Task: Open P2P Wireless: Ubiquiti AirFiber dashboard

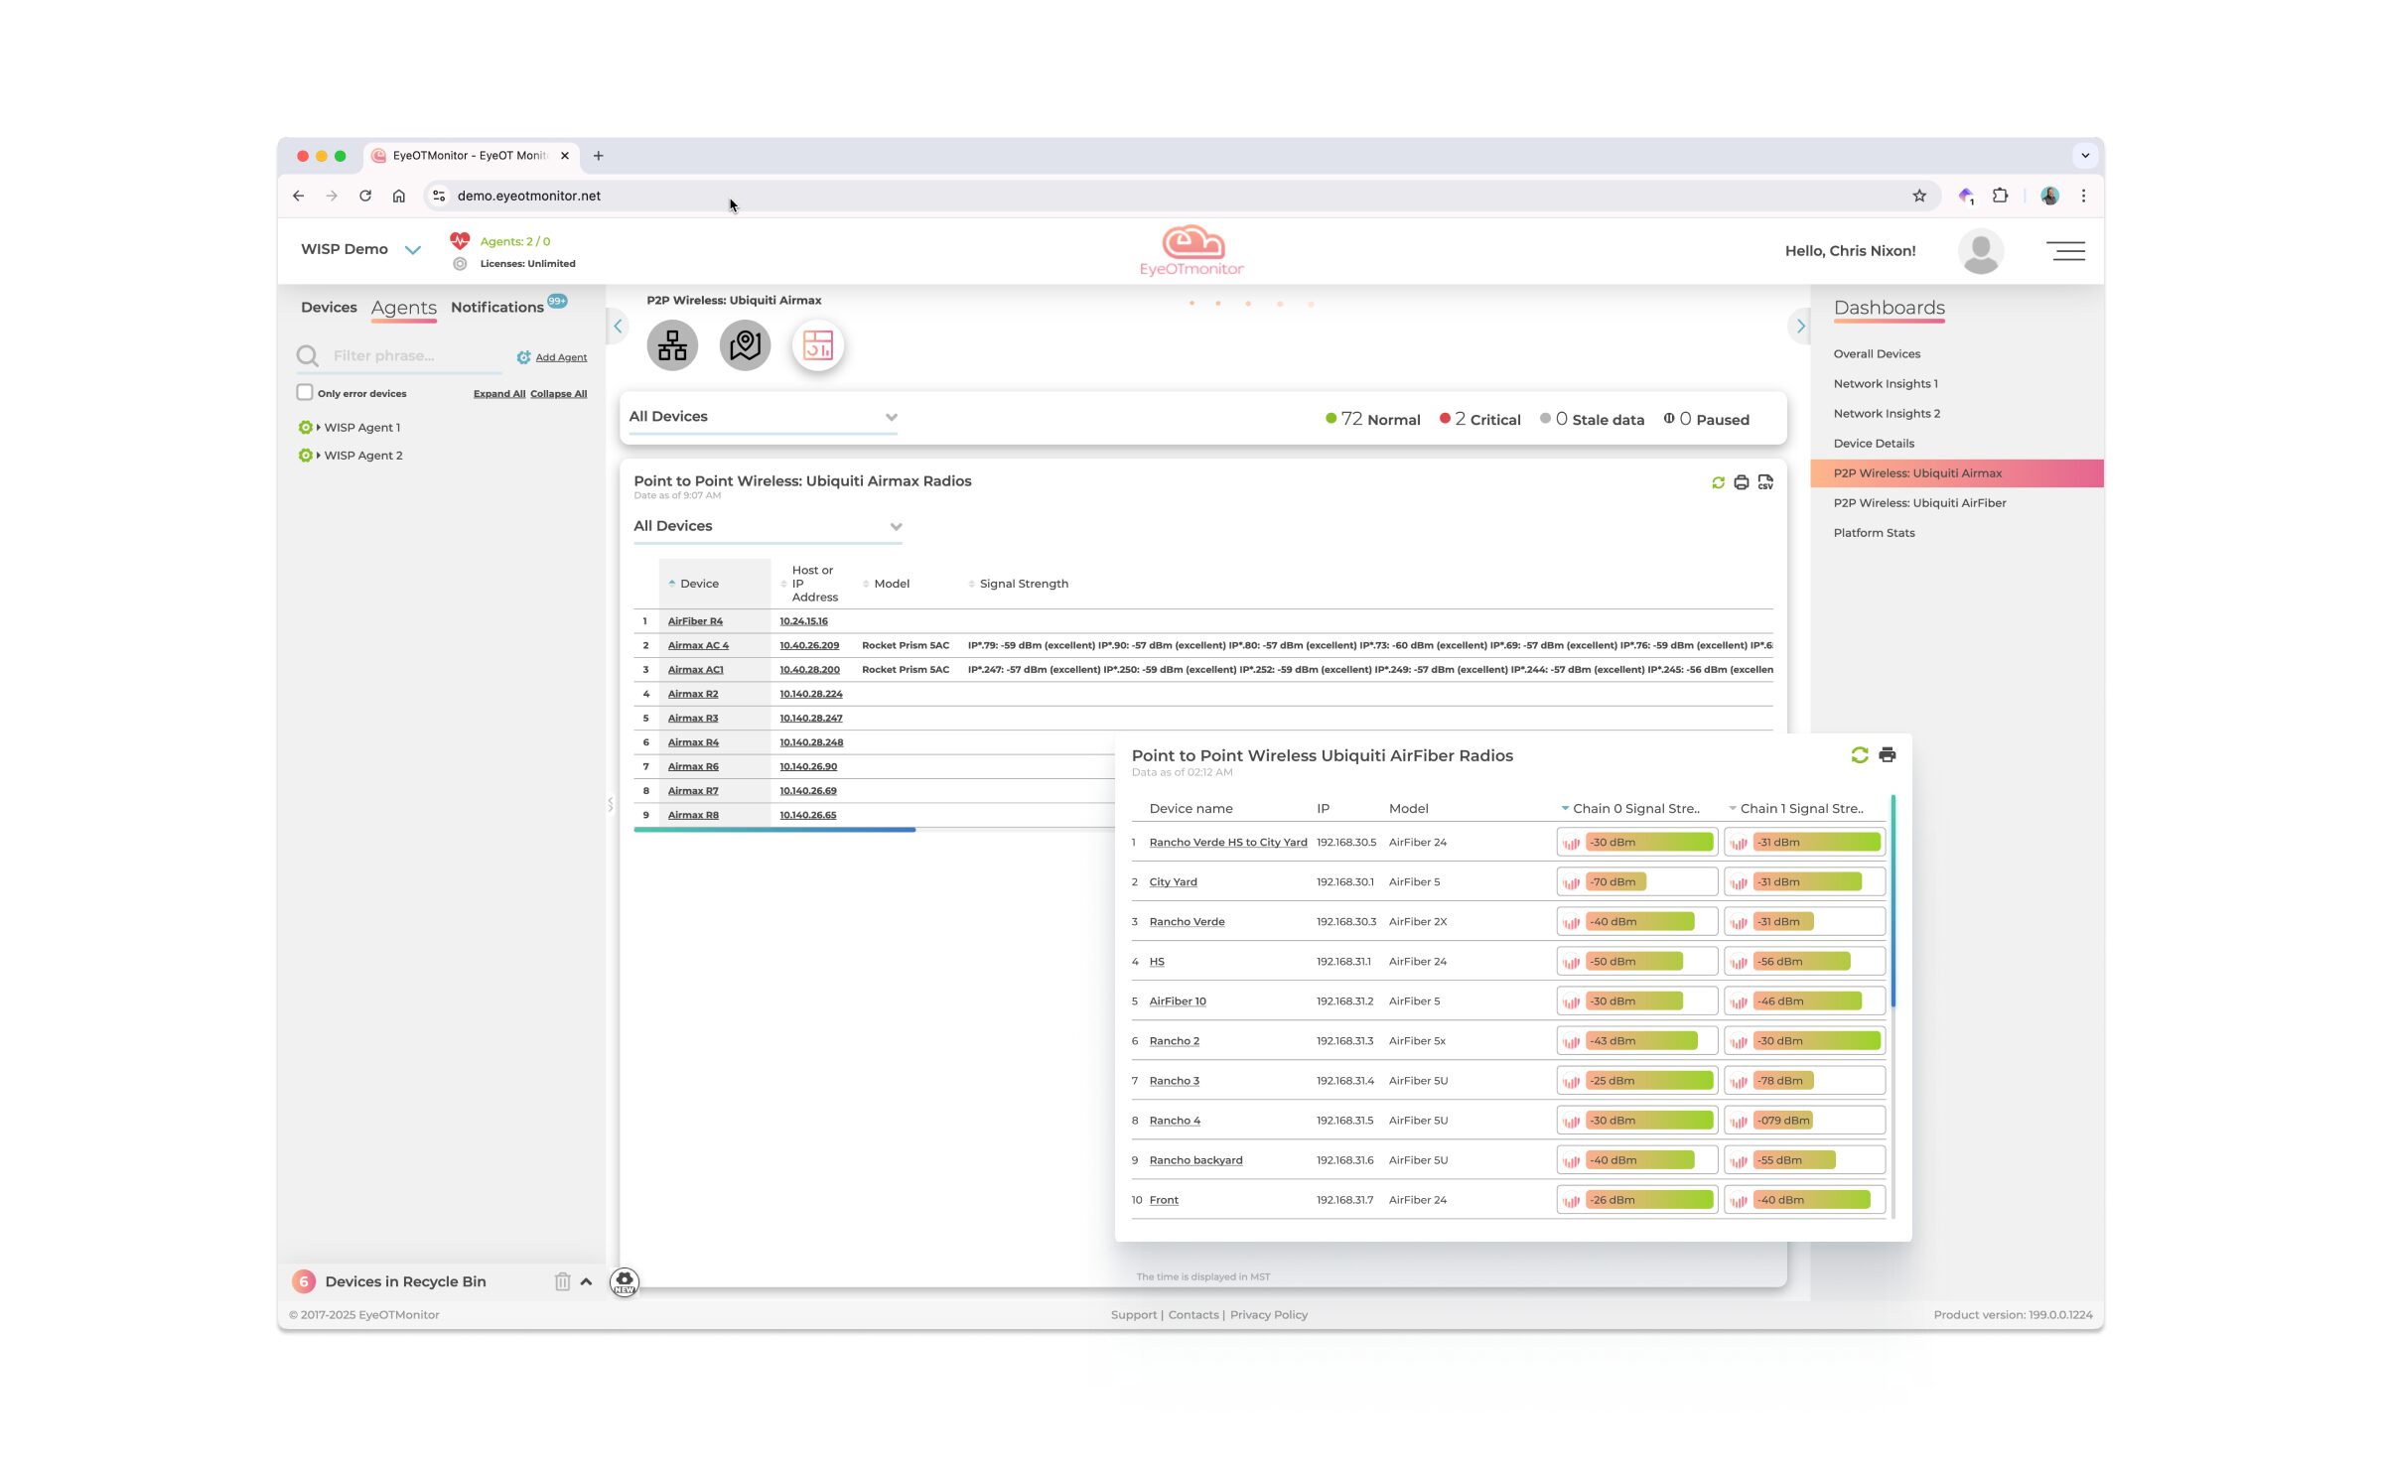Action: (x=1919, y=503)
